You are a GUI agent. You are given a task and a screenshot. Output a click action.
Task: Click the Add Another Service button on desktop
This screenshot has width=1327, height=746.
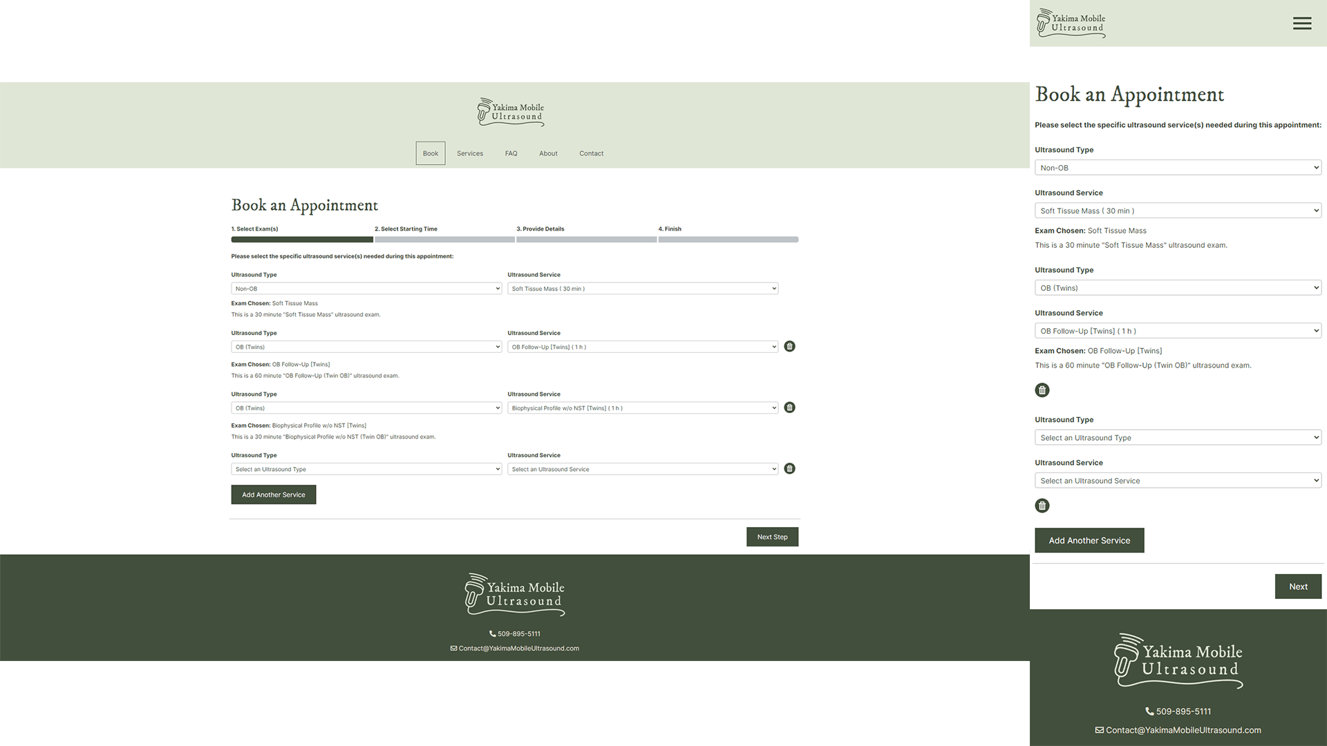coord(273,495)
